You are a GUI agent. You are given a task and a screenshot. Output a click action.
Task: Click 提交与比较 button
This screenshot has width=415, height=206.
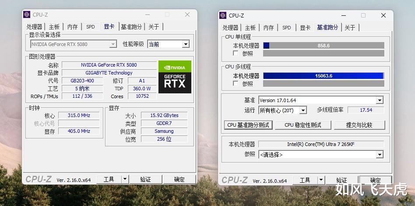click(x=359, y=125)
